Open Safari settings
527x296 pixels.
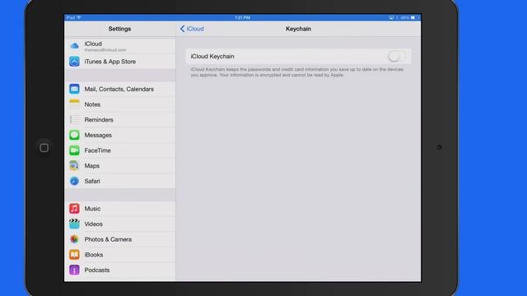119,181
